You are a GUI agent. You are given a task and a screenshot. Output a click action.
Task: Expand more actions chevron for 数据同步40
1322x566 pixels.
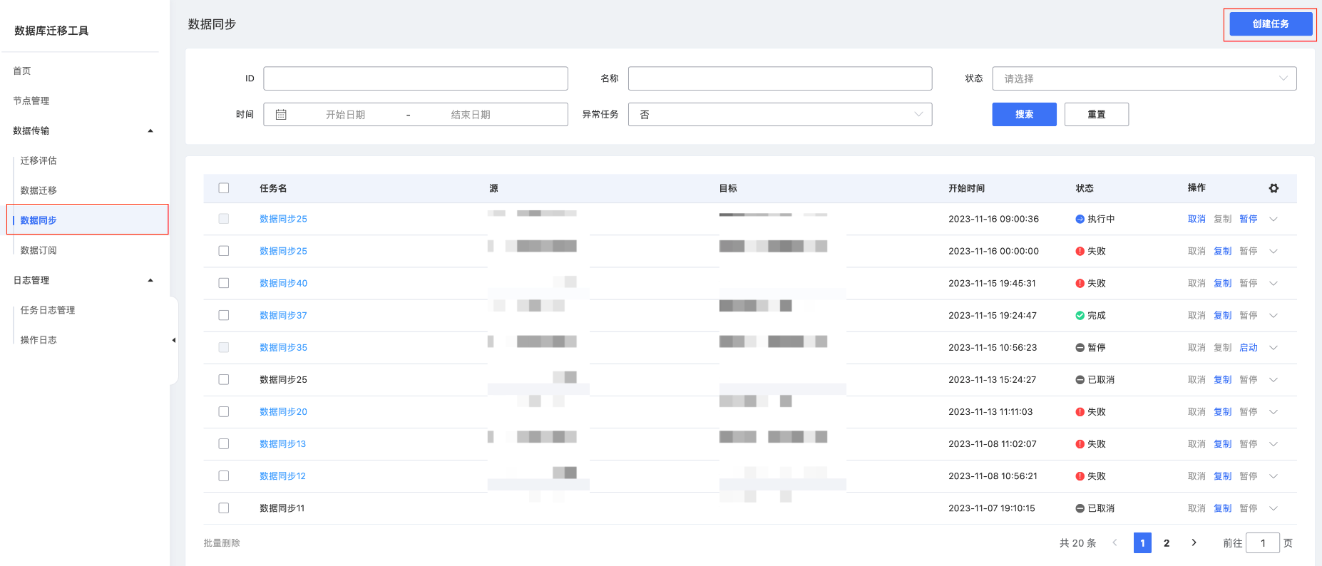click(1274, 283)
